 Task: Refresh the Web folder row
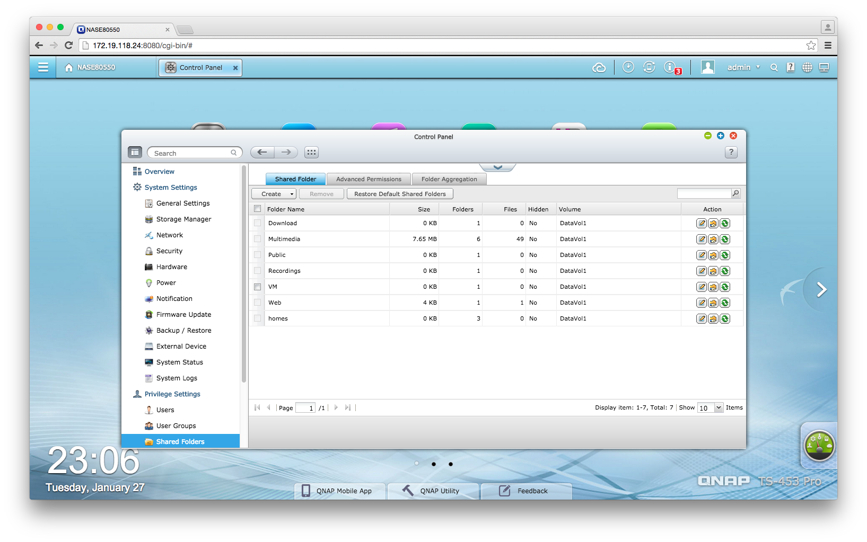[725, 303]
